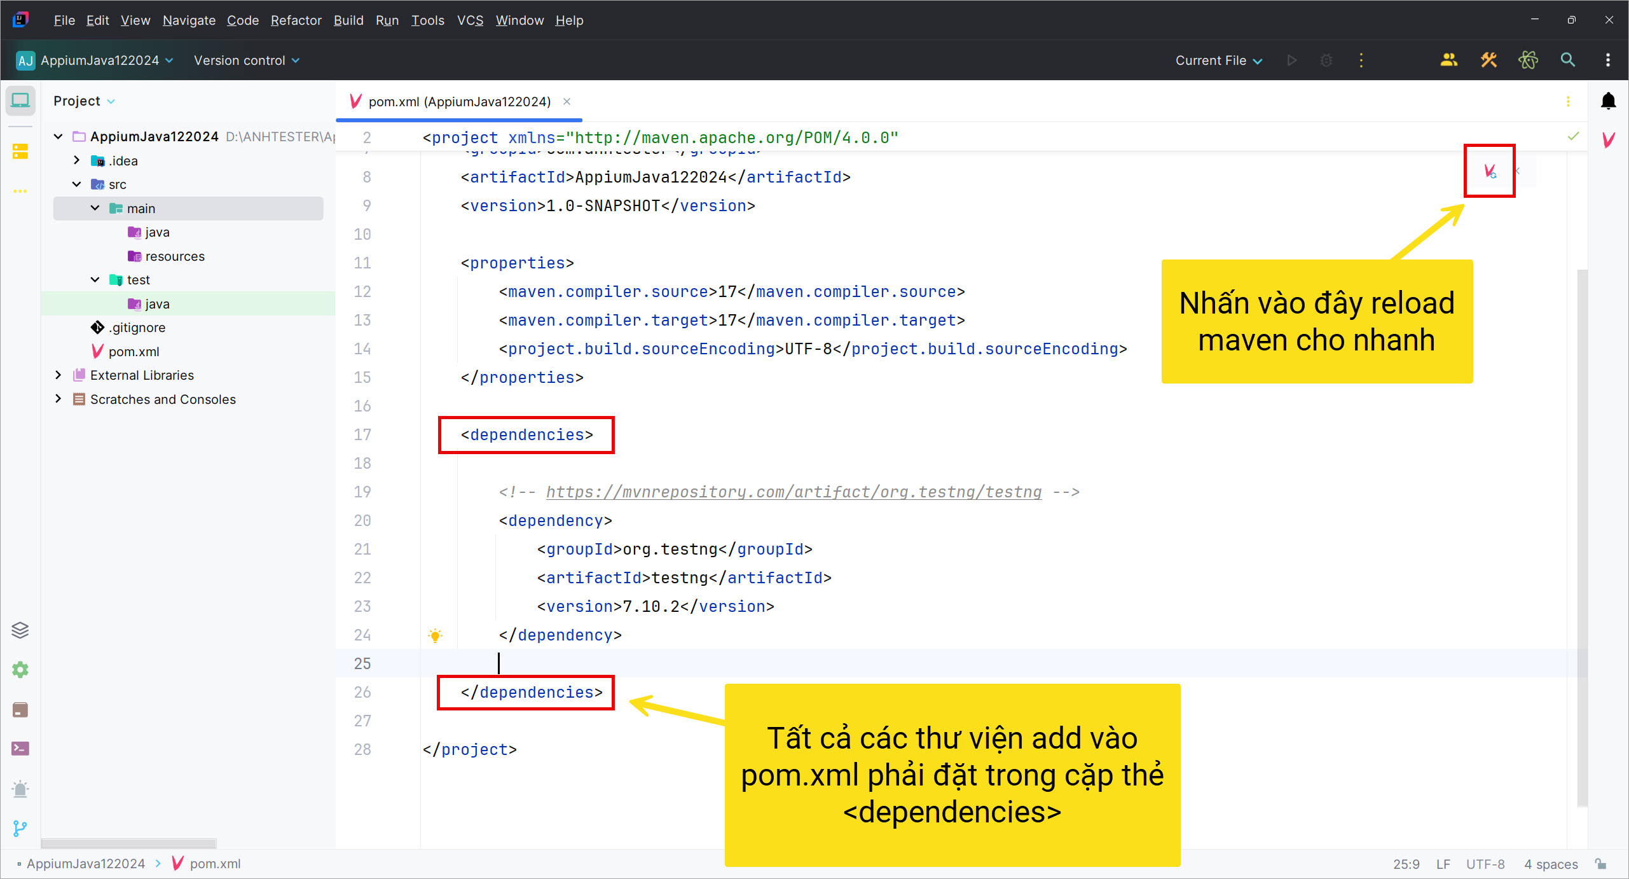This screenshot has height=879, width=1629.
Task: Open Search Everywhere magnifier
Action: 1568,60
